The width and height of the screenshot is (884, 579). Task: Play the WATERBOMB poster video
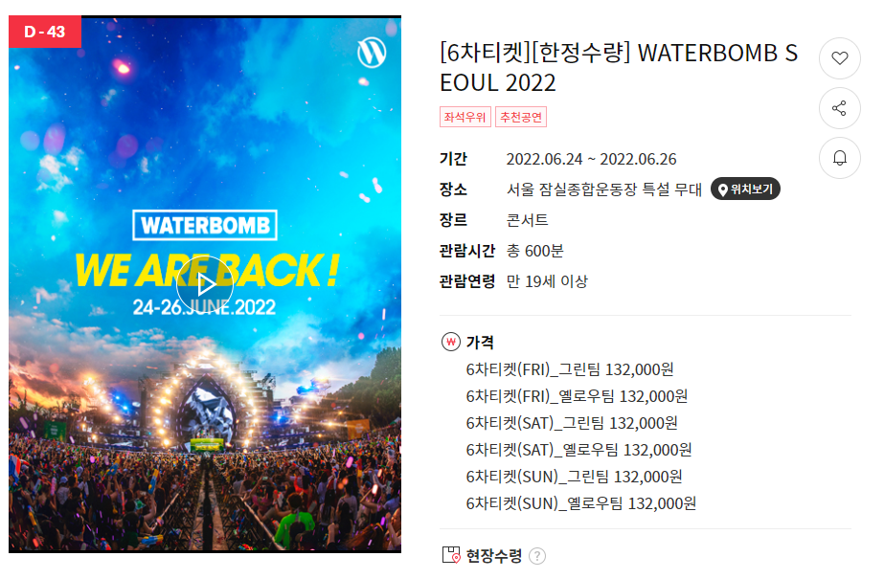205,284
